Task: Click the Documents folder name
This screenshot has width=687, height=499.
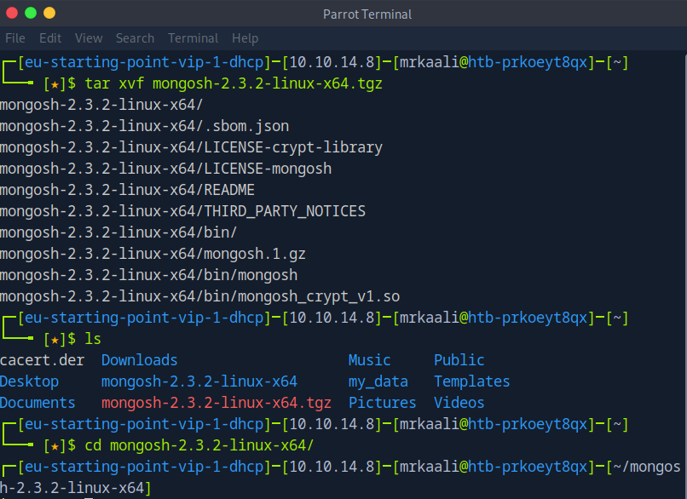Action: coord(38,403)
